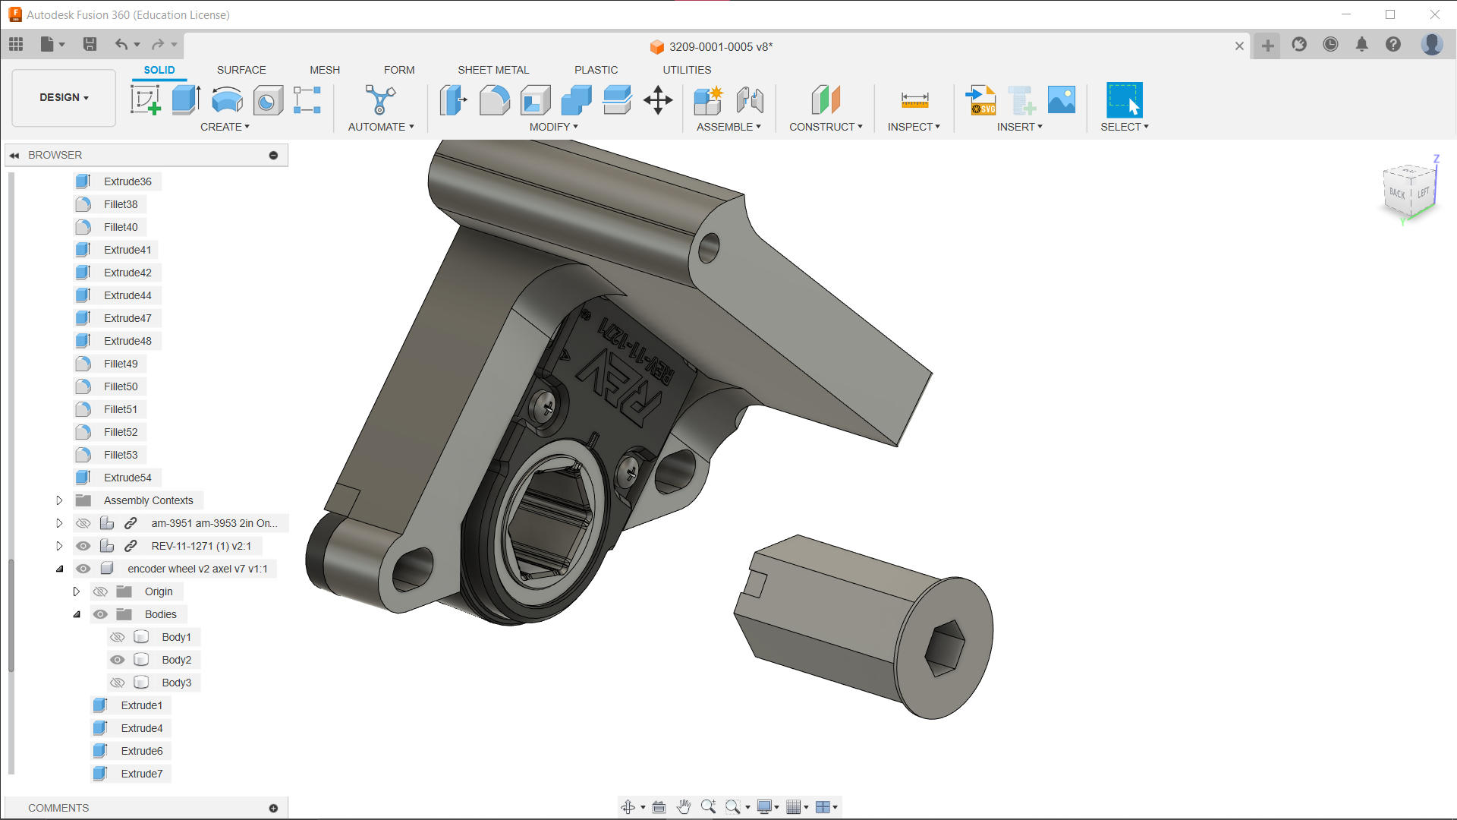1457x820 pixels.
Task: Click the ViewCube BACK face
Action: 1397,193
